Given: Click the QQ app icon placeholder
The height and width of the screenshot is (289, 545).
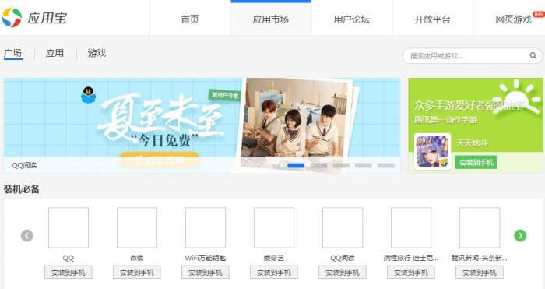Looking at the screenshot, I should coord(69,227).
